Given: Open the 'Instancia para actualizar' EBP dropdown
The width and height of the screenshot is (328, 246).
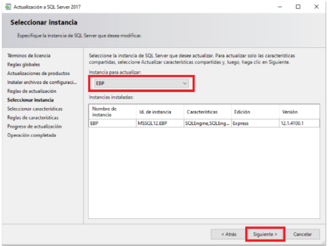Looking at the screenshot, I should [x=141, y=83].
